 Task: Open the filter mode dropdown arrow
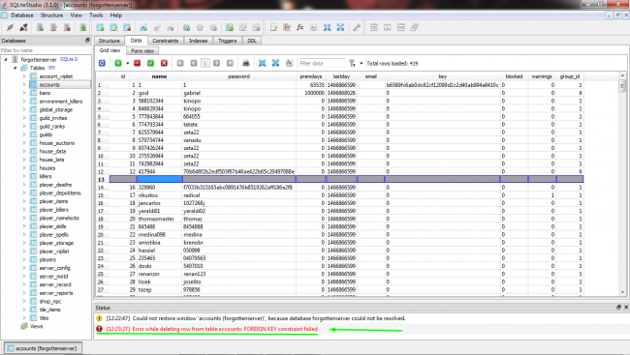click(x=361, y=64)
